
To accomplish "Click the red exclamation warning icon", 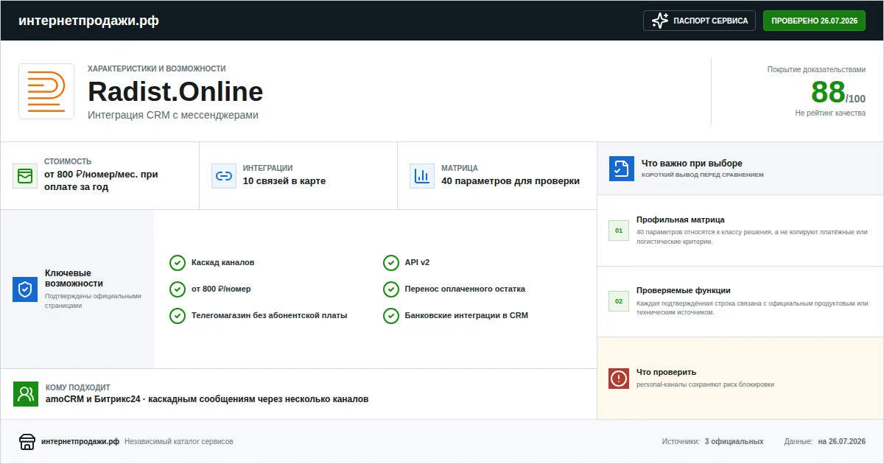I will pyautogui.click(x=619, y=379).
